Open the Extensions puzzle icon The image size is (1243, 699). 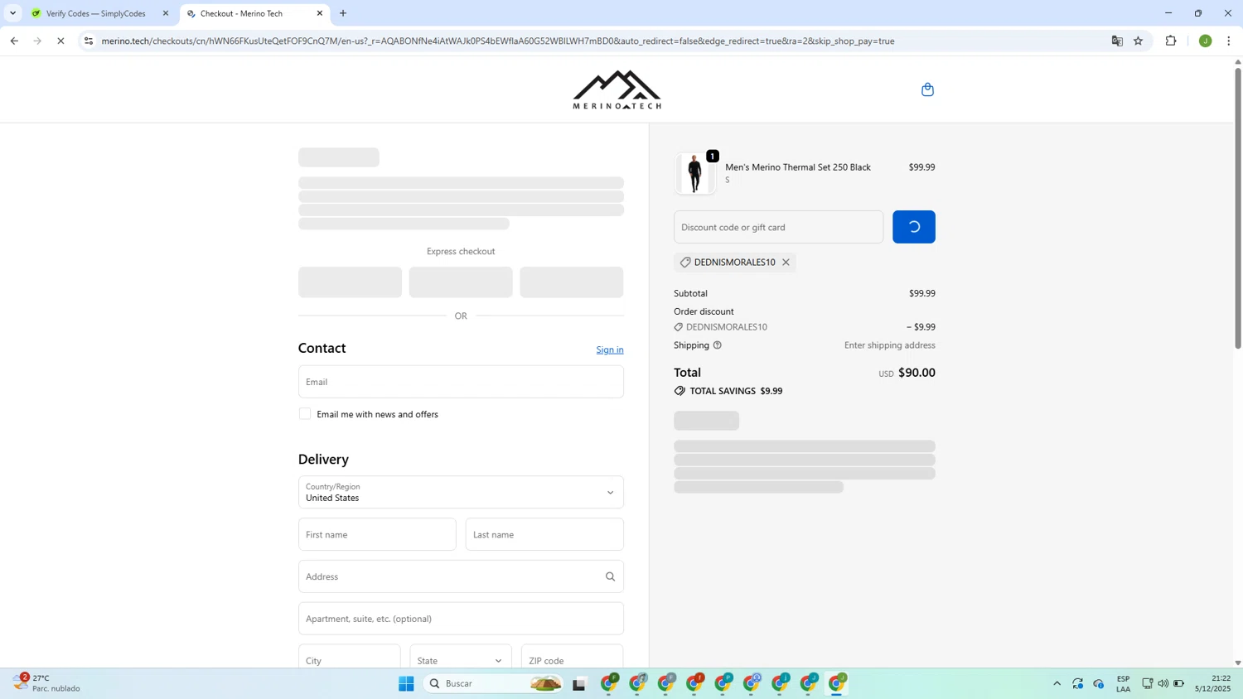(1171, 41)
